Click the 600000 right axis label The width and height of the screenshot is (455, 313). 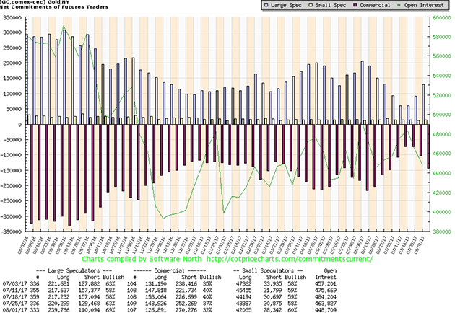coord(441,17)
